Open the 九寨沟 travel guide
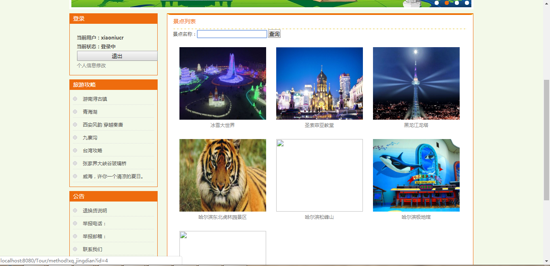The image size is (550, 266). click(x=90, y=137)
